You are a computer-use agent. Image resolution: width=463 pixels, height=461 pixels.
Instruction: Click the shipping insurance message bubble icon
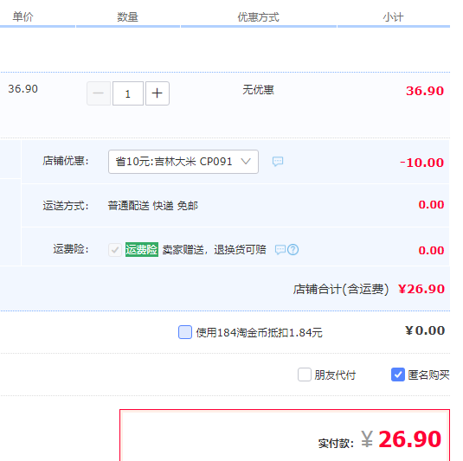pos(280,250)
